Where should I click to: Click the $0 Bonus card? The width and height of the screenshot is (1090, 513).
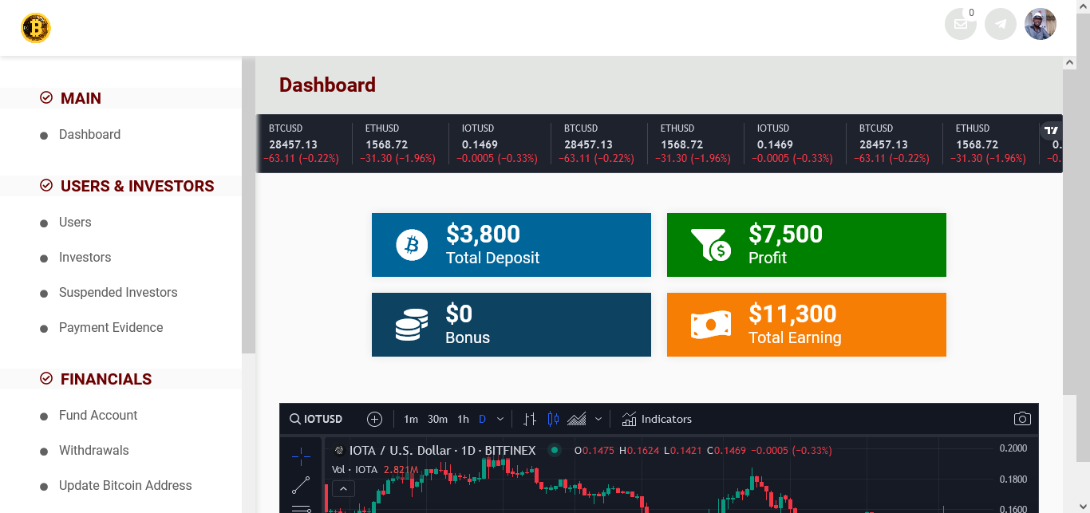tap(511, 325)
